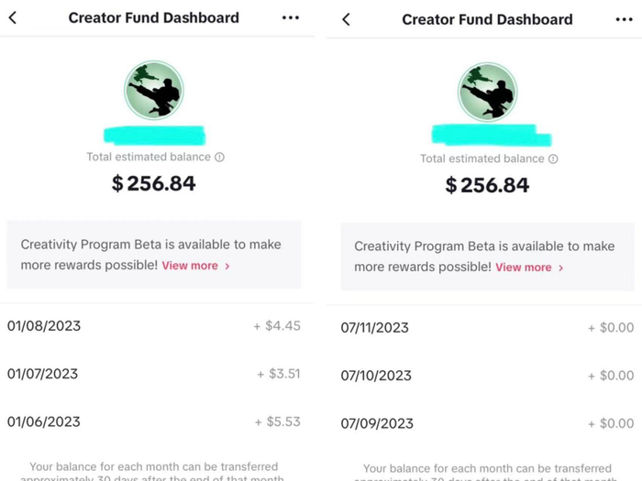Expand chevron next to right View more
This screenshot has width=642, height=481.
point(561,268)
